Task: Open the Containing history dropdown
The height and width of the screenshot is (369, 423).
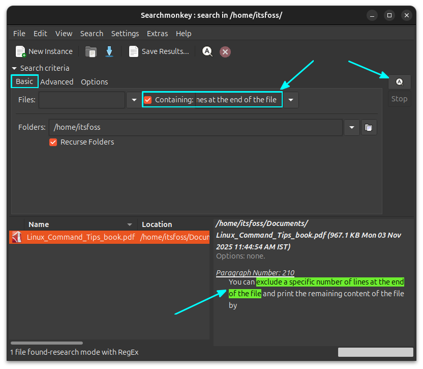Action: 290,99
